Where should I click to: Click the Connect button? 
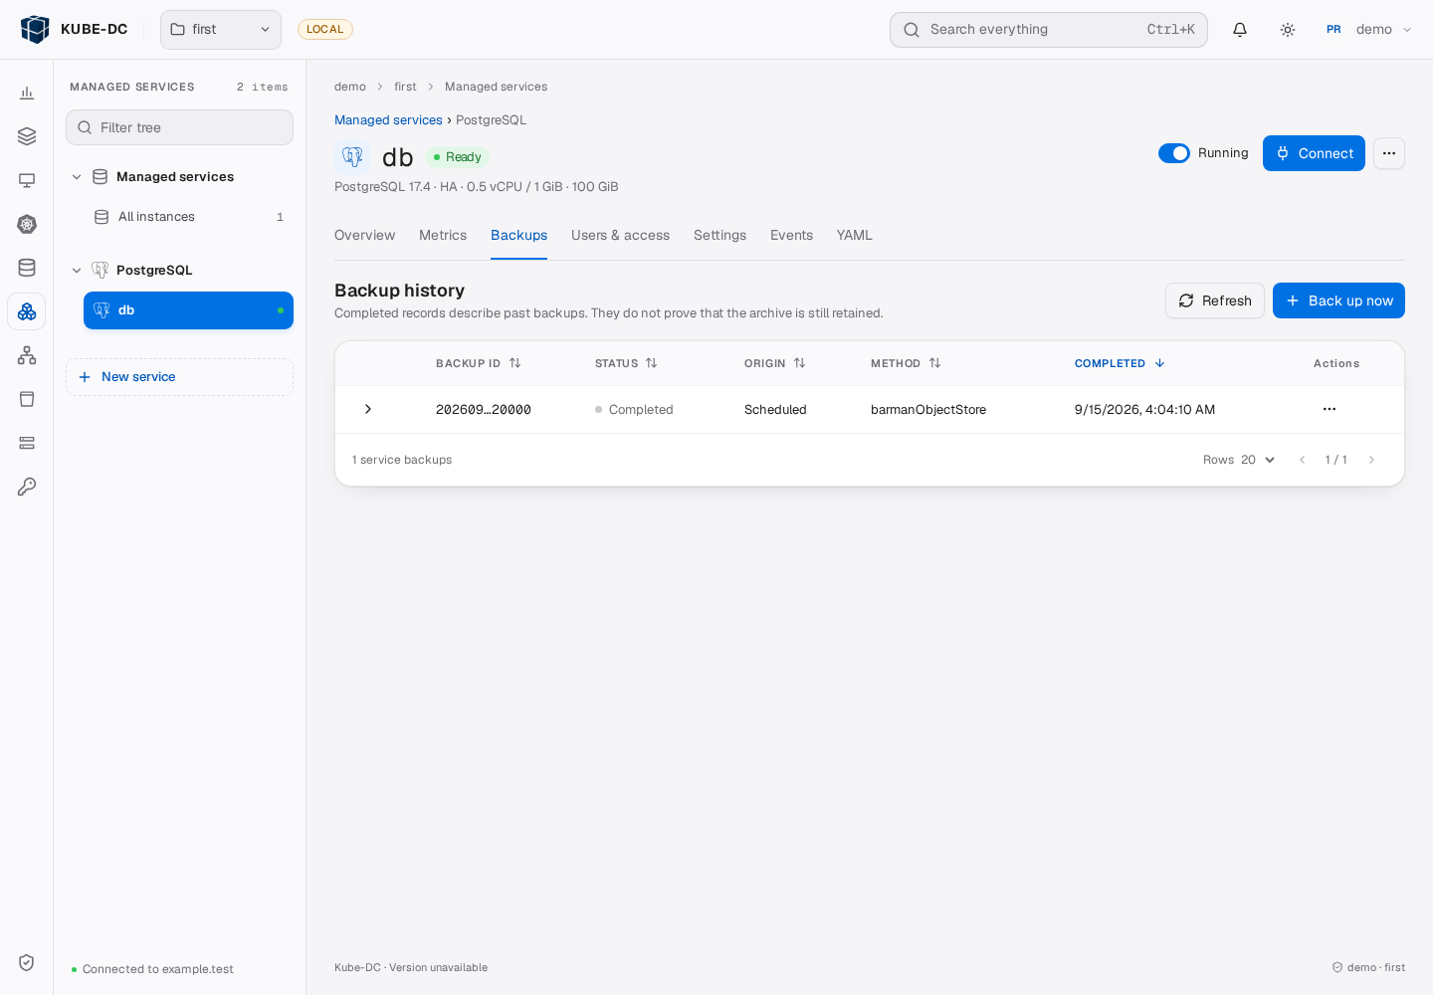tap(1314, 153)
